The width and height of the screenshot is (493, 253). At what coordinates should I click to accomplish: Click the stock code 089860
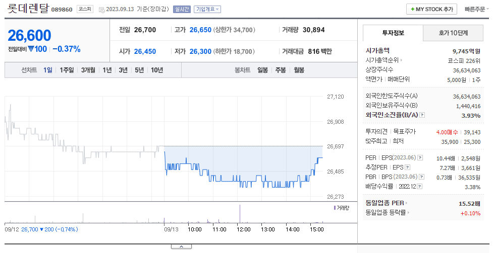pos(62,10)
